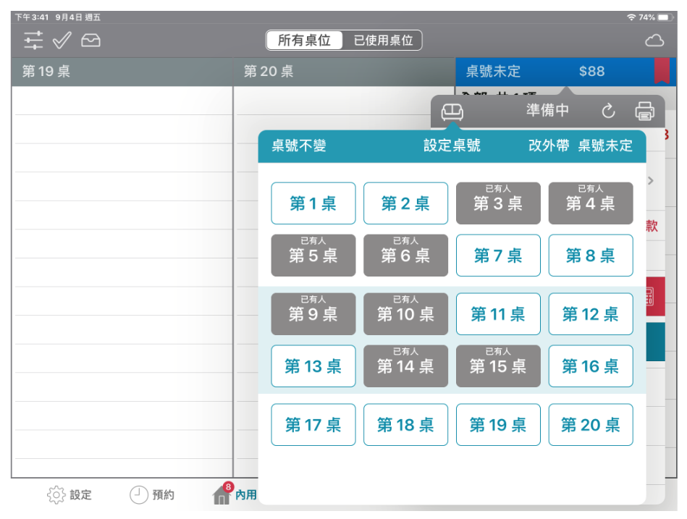Open the inbox tray icon
The image size is (687, 519).
point(90,41)
